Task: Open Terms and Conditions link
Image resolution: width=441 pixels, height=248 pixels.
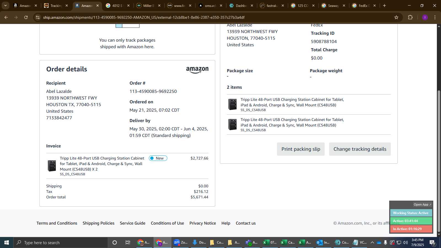Action: (x=57, y=223)
